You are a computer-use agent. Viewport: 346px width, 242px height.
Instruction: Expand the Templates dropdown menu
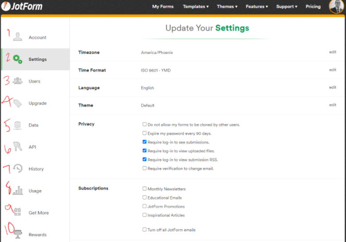196,7
